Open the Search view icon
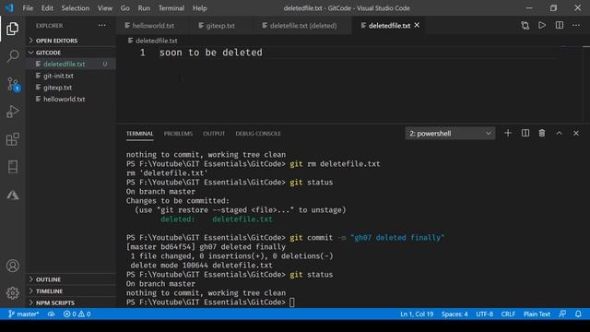 coord(12,56)
